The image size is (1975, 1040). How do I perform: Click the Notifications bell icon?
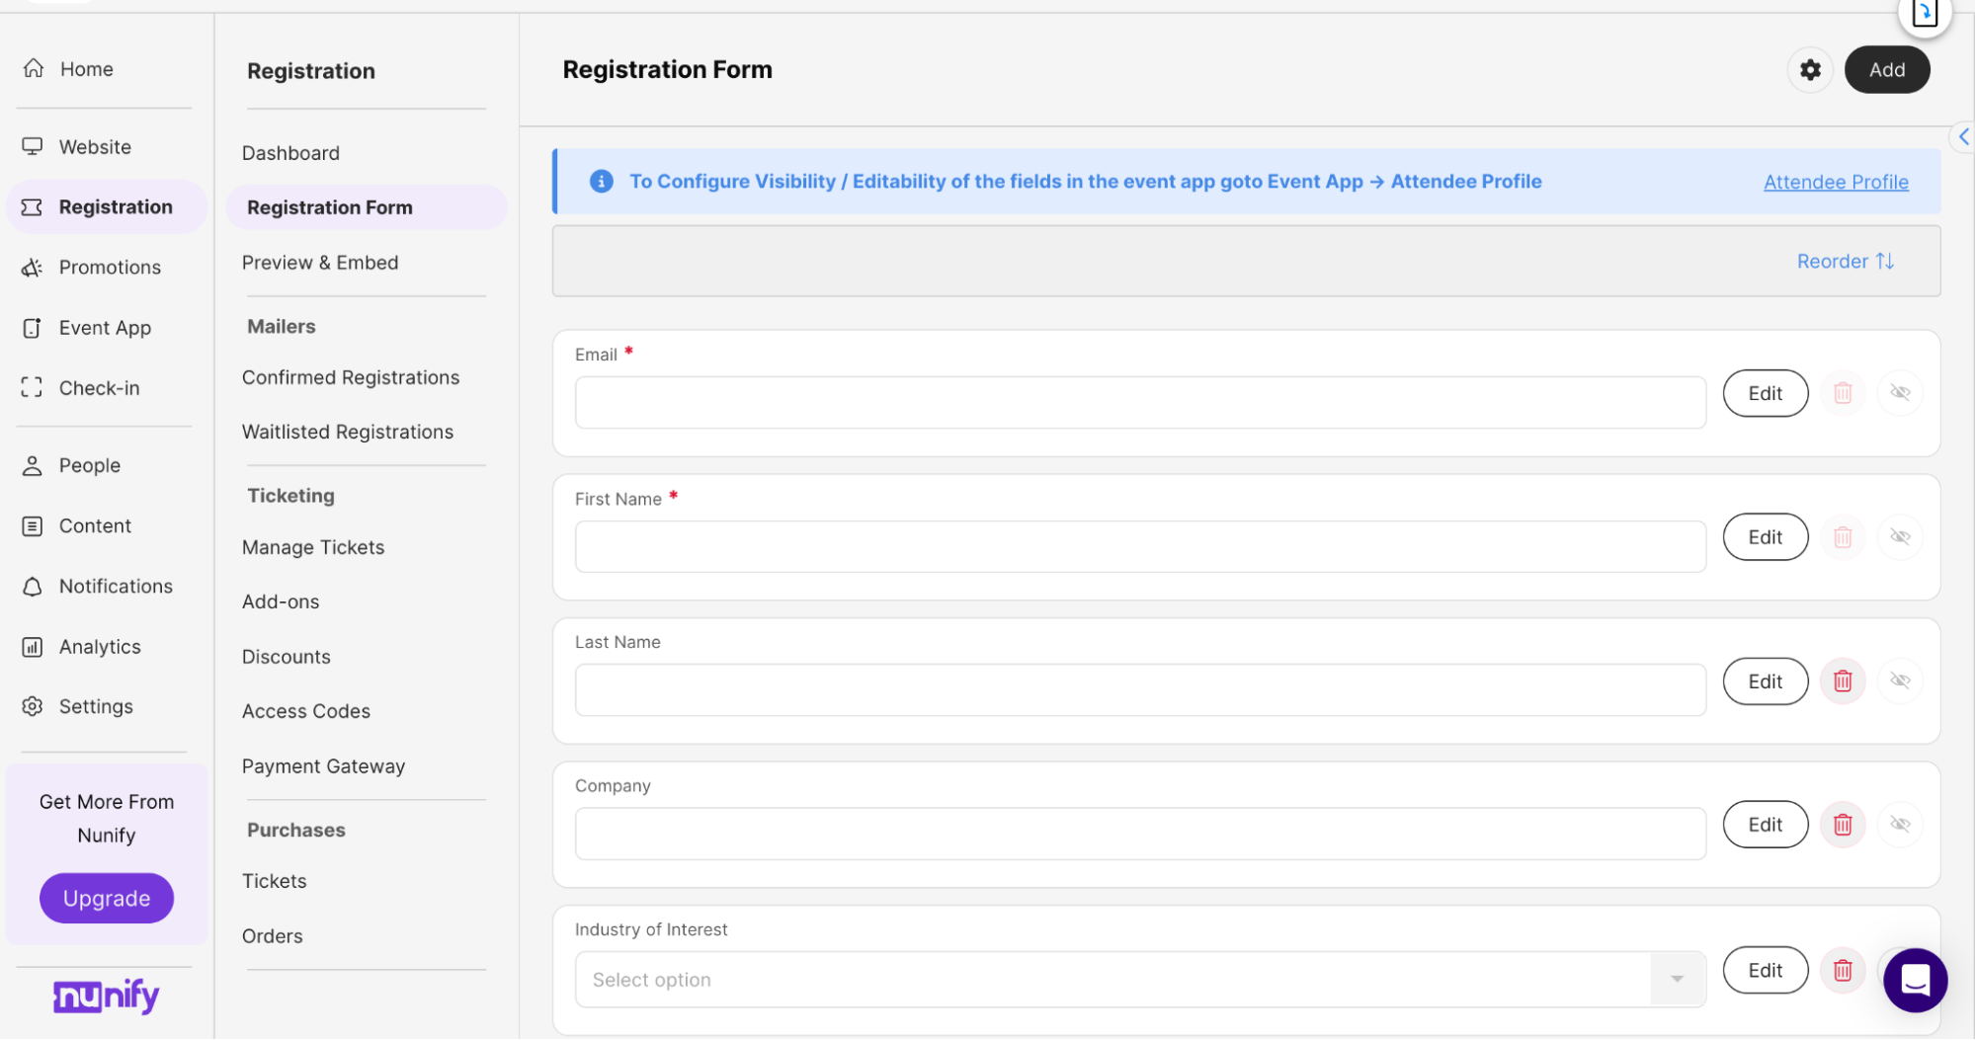point(33,587)
